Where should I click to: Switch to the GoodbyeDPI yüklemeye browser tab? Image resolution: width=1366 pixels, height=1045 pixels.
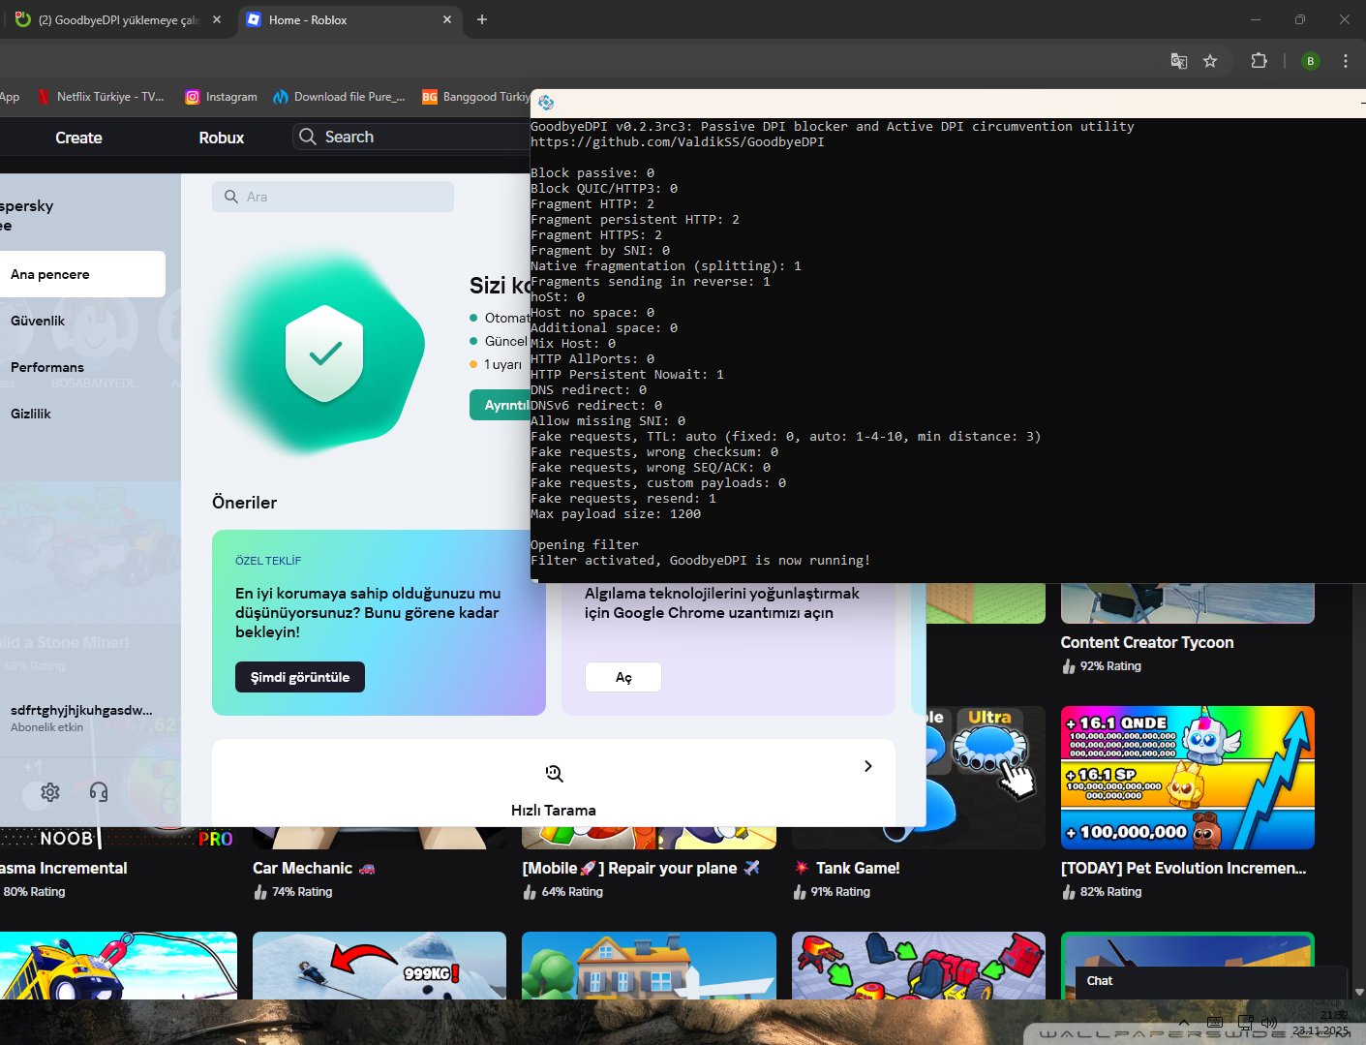pos(116,19)
